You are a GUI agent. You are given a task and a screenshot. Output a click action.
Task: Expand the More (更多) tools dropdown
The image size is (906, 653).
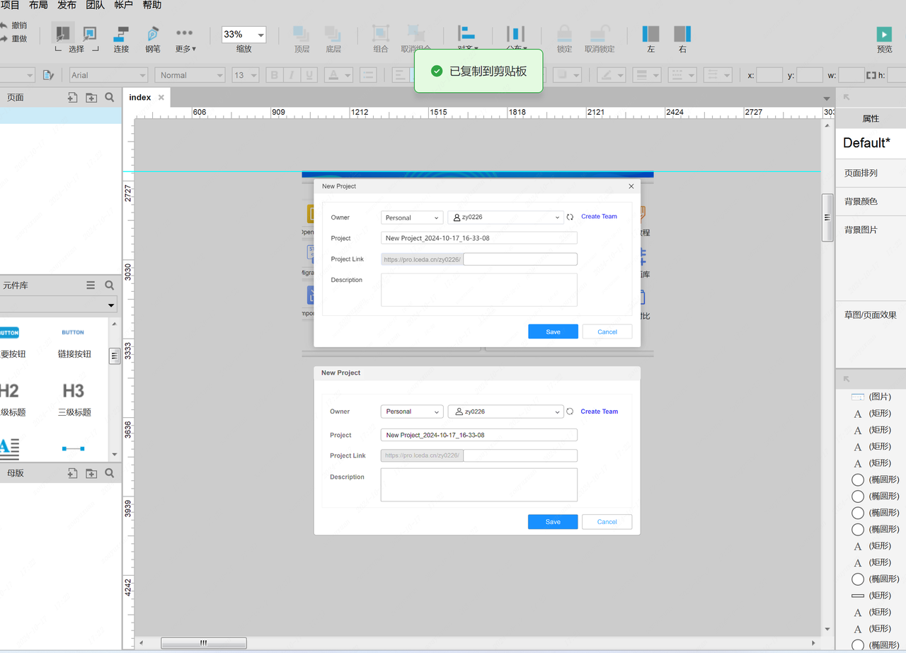coord(185,39)
